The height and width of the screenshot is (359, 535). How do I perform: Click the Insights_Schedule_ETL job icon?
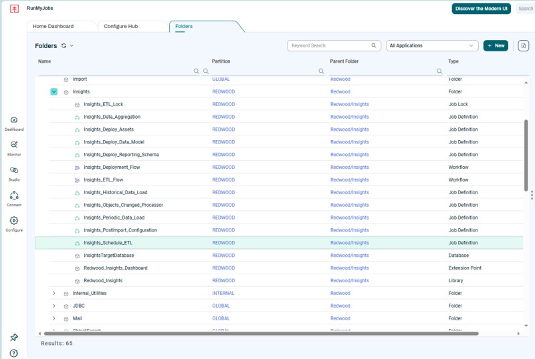point(77,243)
